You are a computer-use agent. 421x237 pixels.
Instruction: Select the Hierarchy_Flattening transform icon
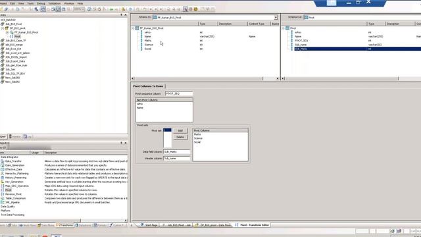coord(3,174)
